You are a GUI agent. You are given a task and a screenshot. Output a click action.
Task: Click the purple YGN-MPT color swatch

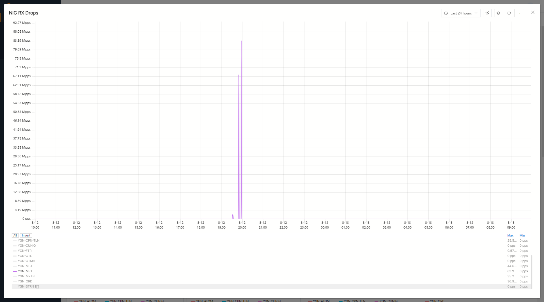click(x=15, y=271)
